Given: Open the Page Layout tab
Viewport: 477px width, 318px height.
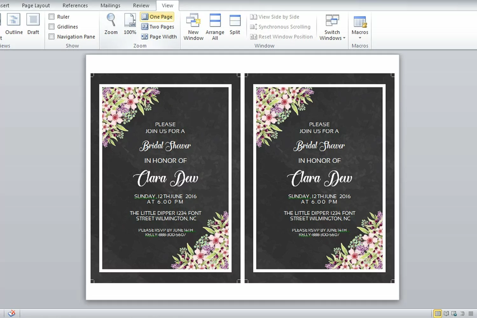Looking at the screenshot, I should point(36,5).
